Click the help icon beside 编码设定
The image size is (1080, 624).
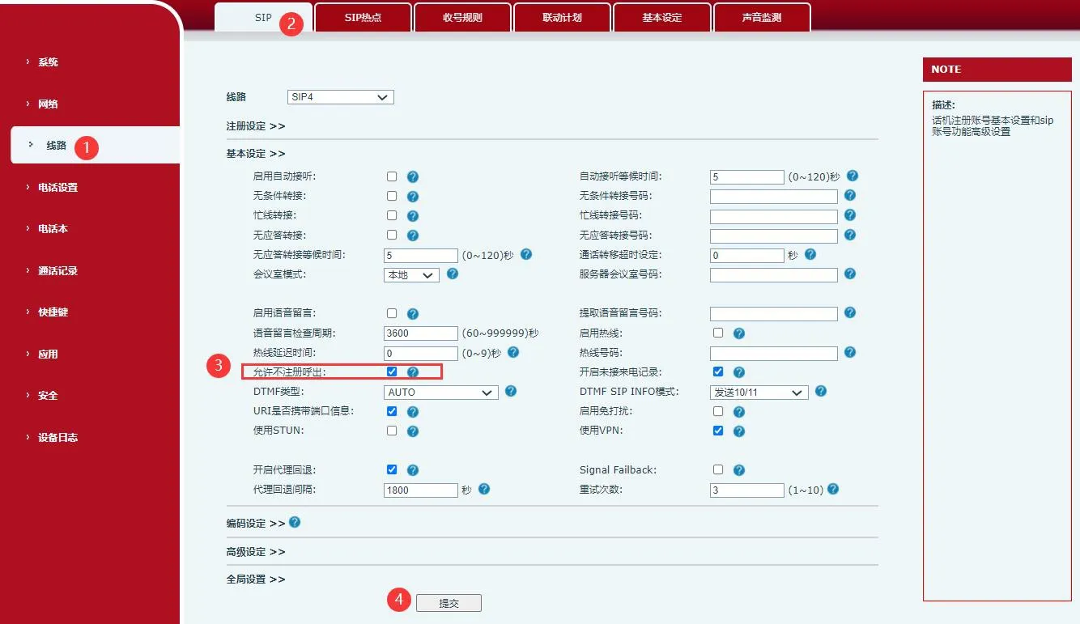(294, 523)
